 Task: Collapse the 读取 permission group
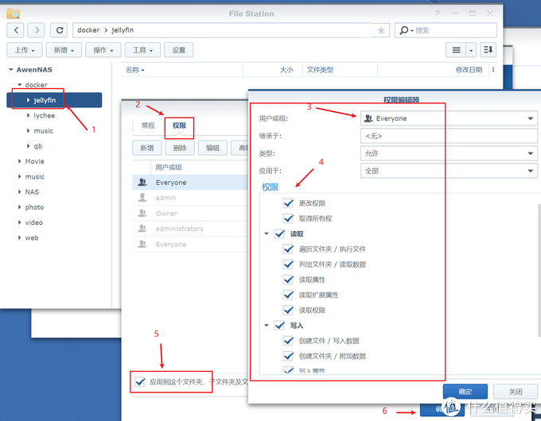pyautogui.click(x=267, y=234)
